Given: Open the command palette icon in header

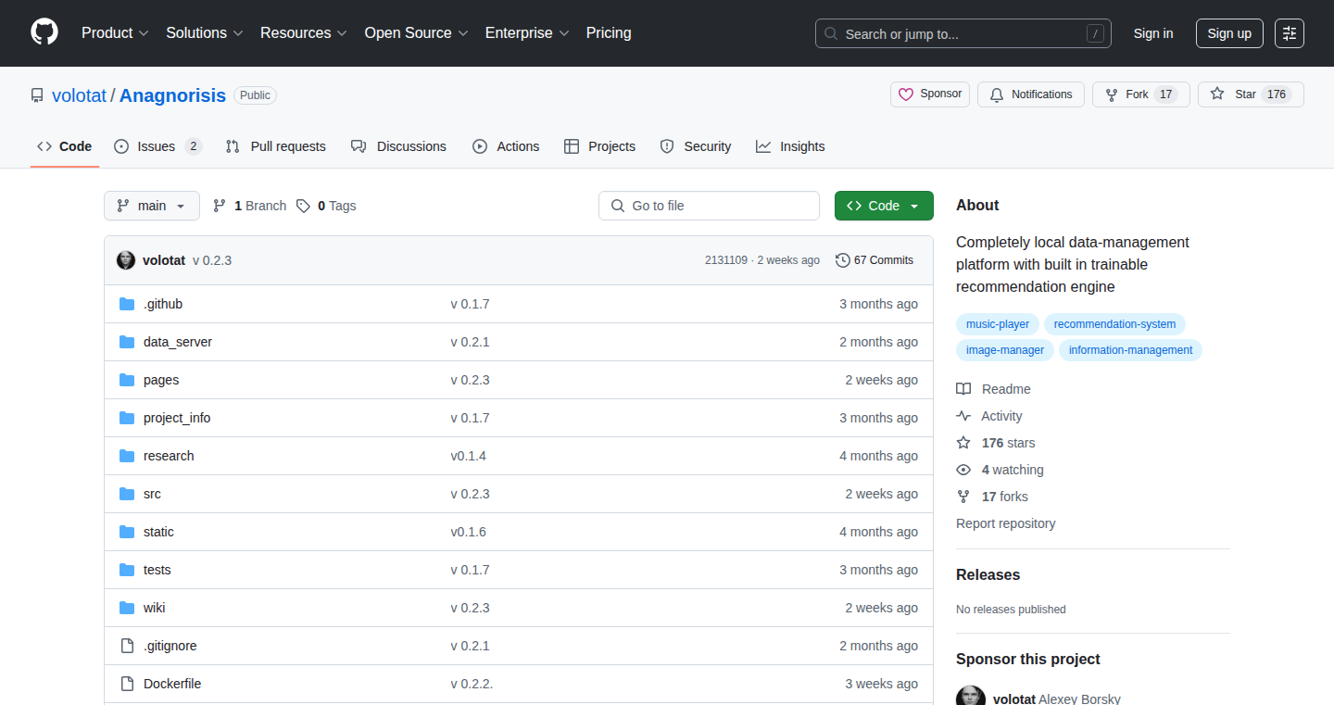Looking at the screenshot, I should (x=1290, y=33).
